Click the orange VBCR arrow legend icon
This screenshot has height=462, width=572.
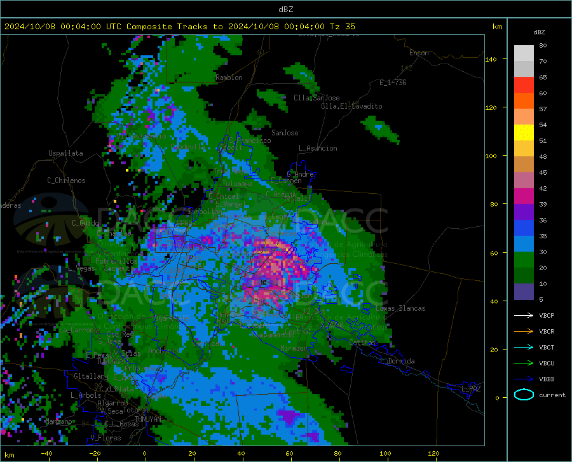pyautogui.click(x=524, y=332)
